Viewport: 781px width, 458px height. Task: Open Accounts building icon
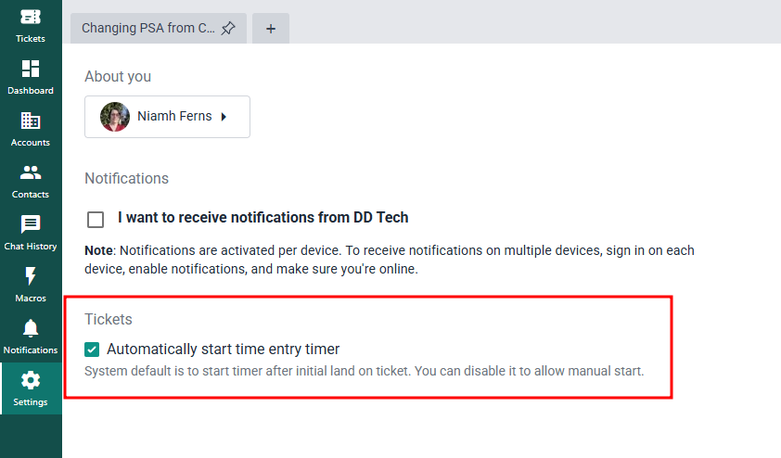coord(31,121)
